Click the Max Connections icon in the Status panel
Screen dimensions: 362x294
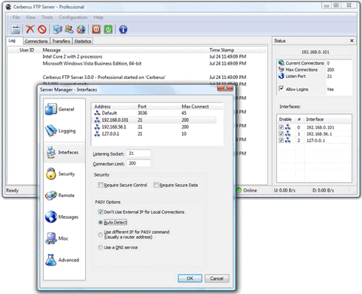click(x=281, y=69)
